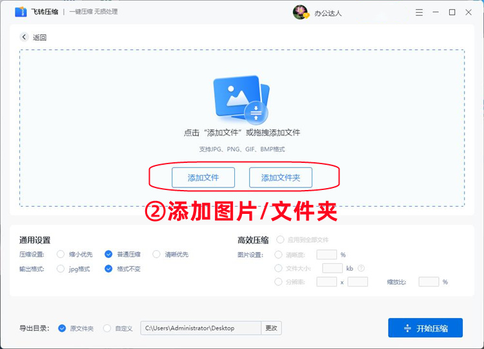Close the 飞转压缩 window
The width and height of the screenshot is (484, 349).
click(x=469, y=12)
